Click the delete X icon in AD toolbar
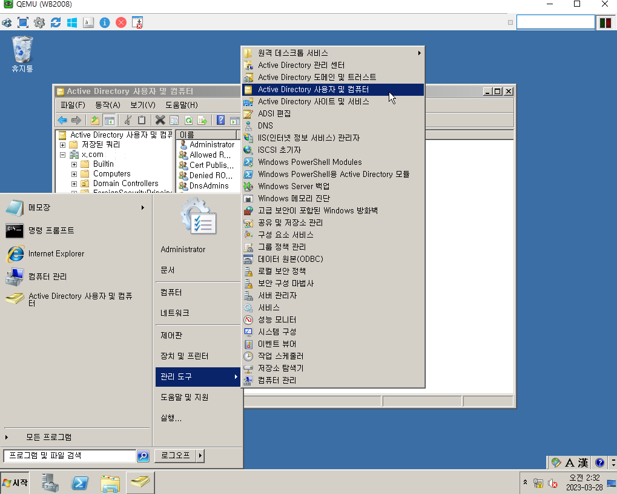 (x=160, y=120)
